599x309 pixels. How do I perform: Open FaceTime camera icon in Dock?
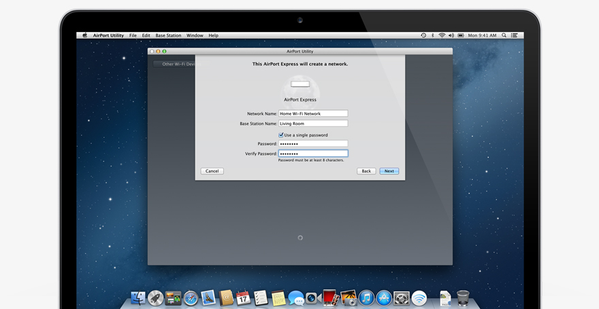[x=313, y=298]
